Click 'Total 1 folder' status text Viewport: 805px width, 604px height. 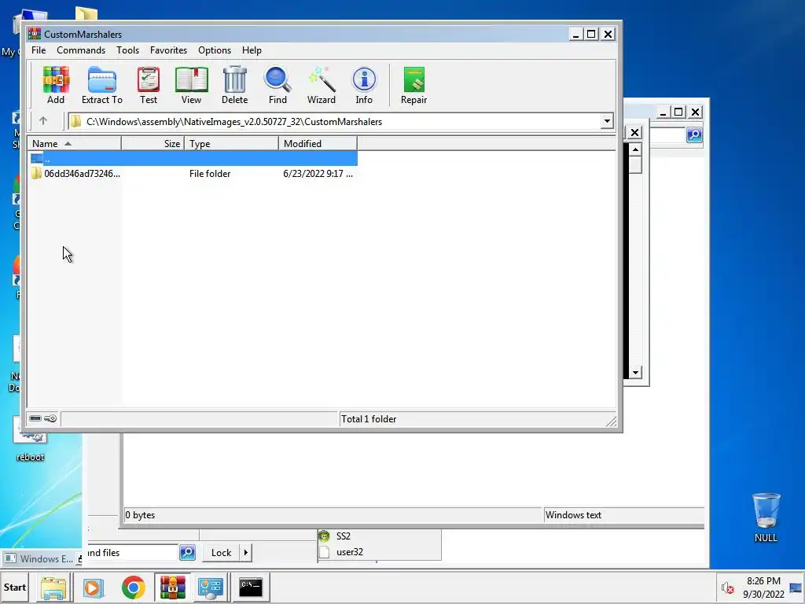coord(369,419)
